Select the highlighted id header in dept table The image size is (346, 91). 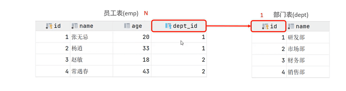(268, 26)
